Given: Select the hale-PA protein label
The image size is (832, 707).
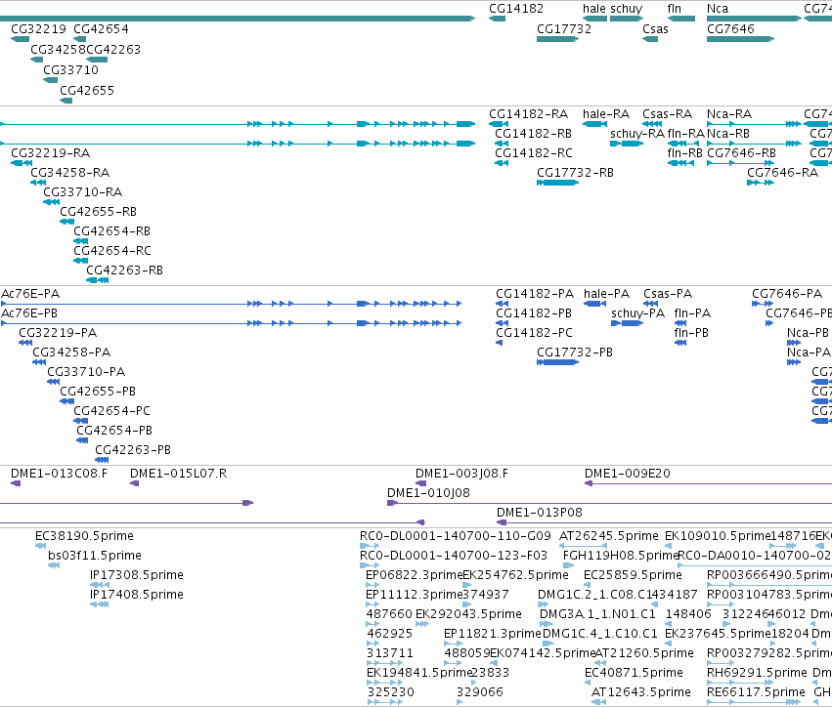Looking at the screenshot, I should click(x=606, y=294).
